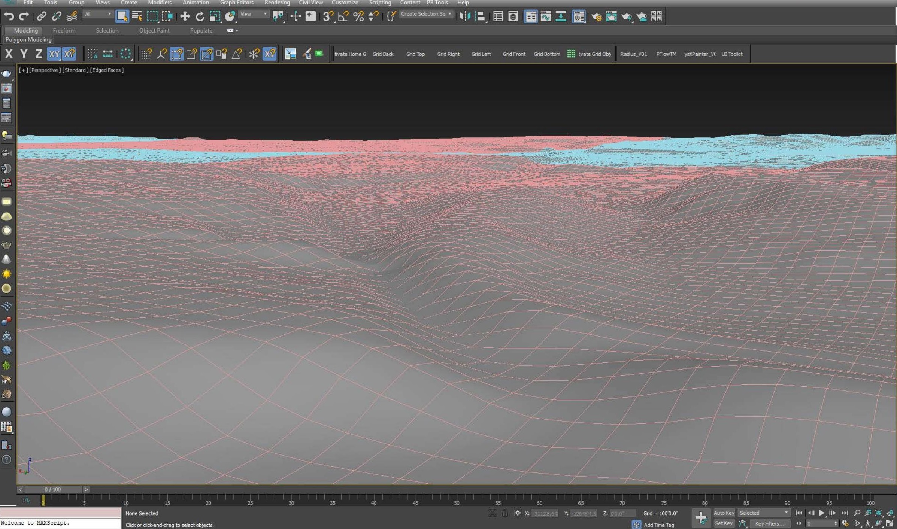This screenshot has width=897, height=529.
Task: Toggle the Percent Snap button
Action: pyautogui.click(x=358, y=16)
